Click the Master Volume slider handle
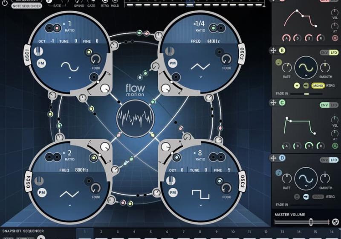Screen dimensions: 341x239 311,222
